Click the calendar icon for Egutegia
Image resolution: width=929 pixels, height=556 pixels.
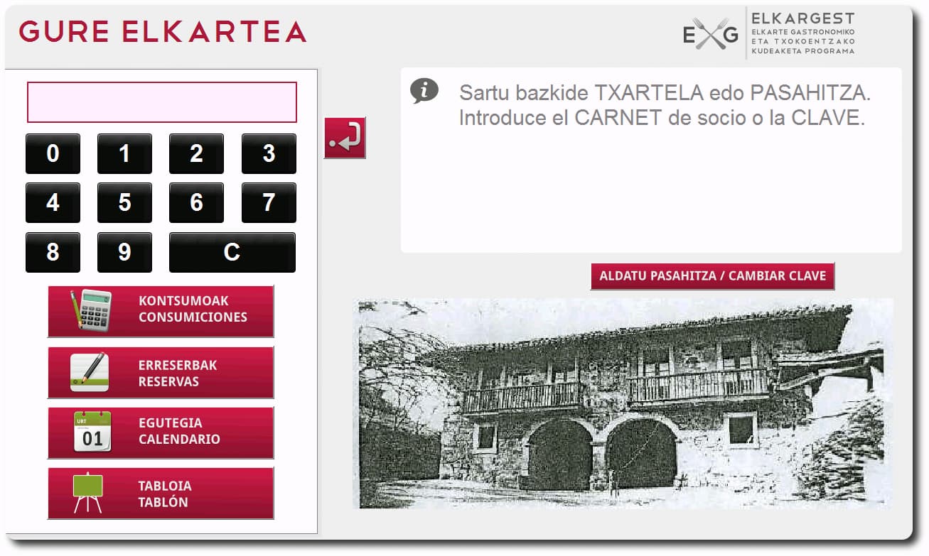(x=92, y=432)
